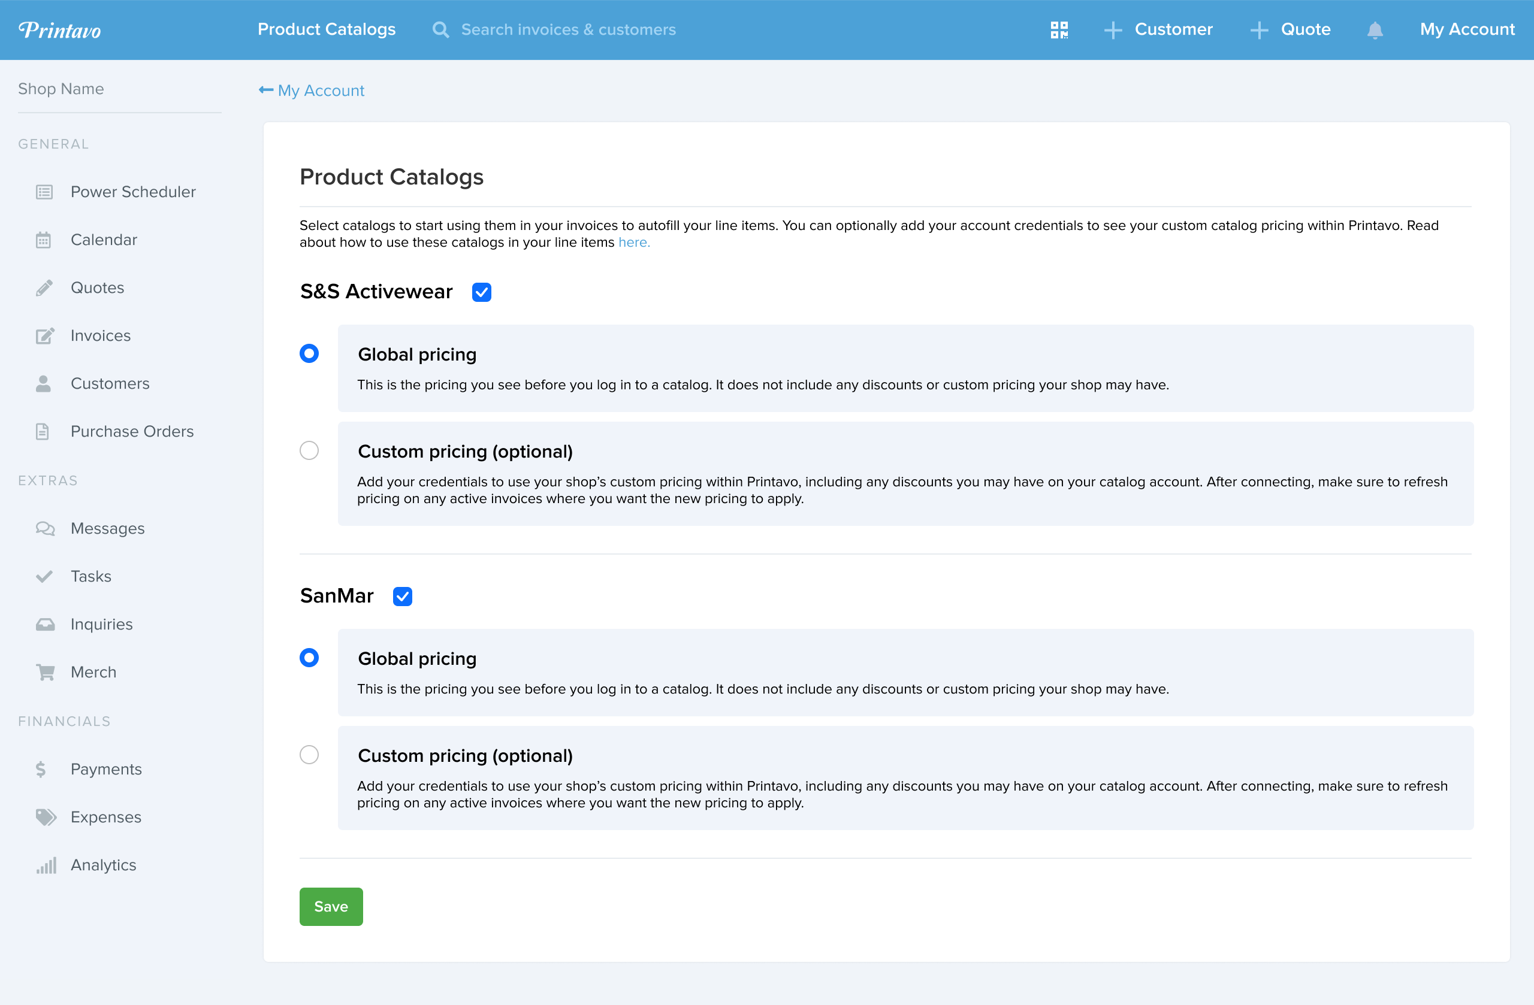Viewport: 1534px width, 1005px height.
Task: Open Messages from sidebar
Action: click(x=108, y=528)
